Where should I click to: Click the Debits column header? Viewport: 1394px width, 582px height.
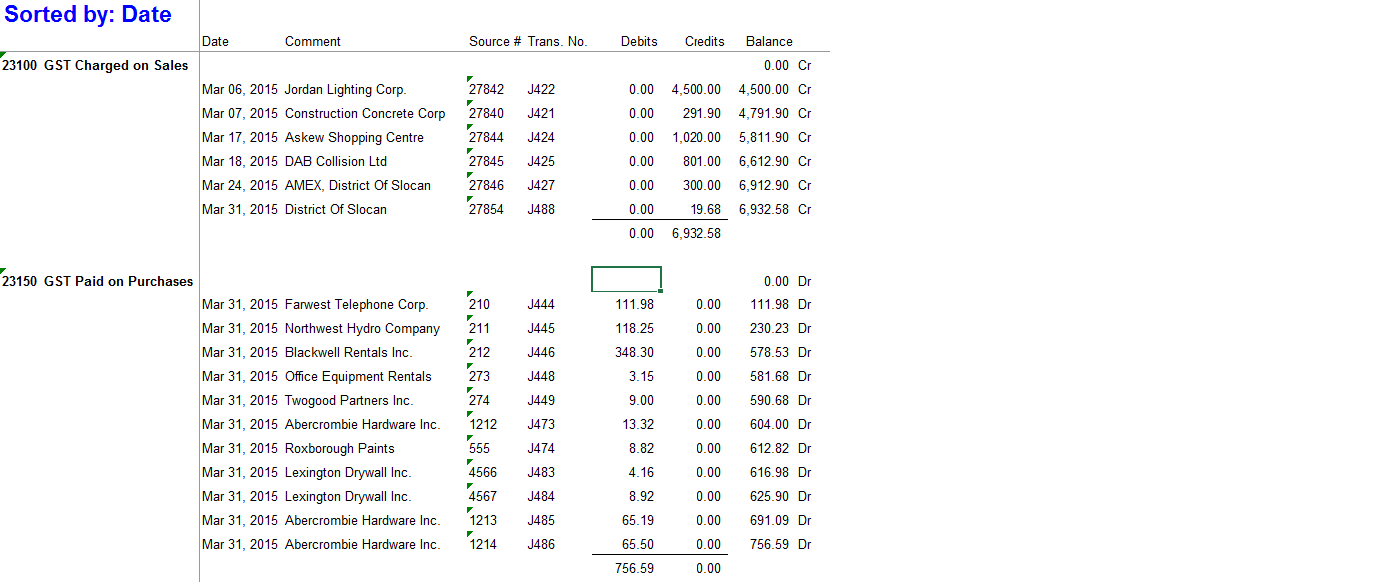[639, 41]
